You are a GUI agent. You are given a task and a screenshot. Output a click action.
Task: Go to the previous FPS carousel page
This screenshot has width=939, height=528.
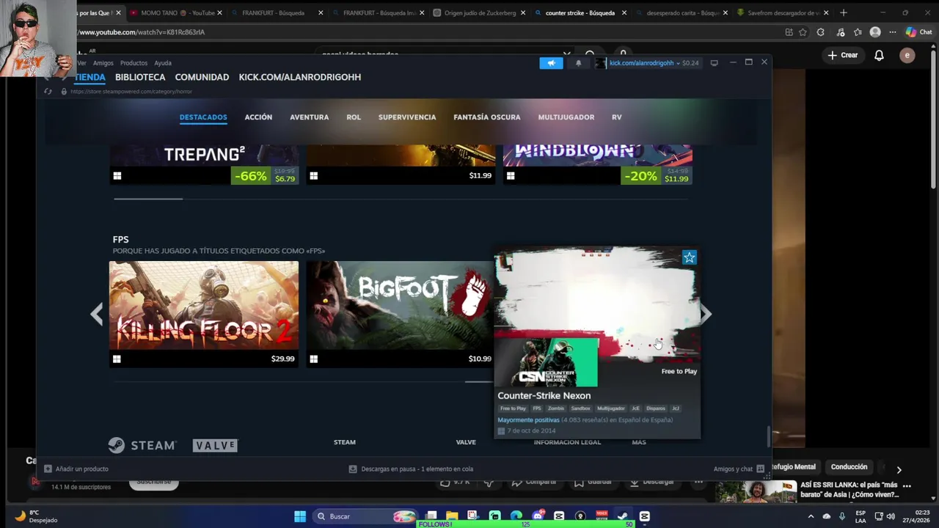click(97, 315)
